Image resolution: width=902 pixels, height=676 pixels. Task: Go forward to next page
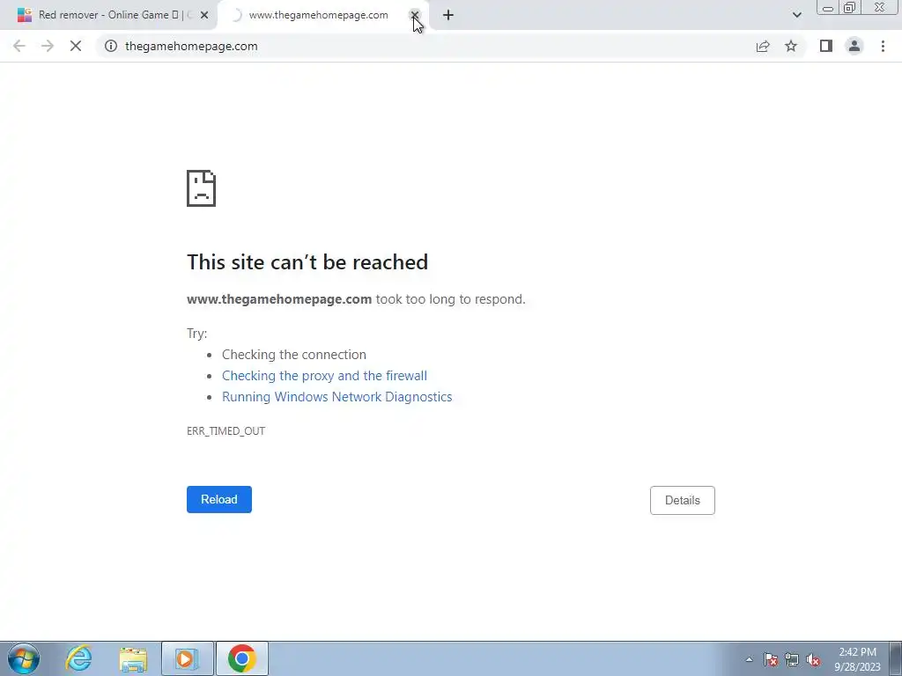pos(48,46)
